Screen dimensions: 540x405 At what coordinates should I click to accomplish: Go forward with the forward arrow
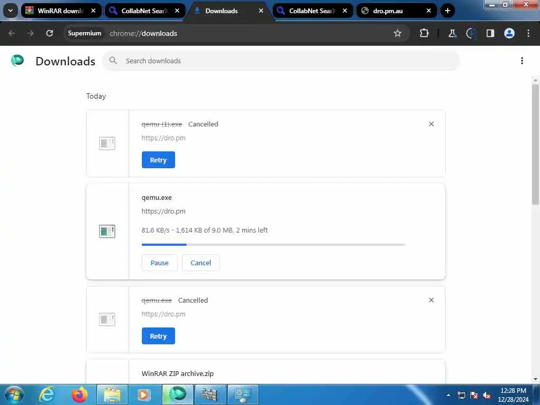[30, 33]
